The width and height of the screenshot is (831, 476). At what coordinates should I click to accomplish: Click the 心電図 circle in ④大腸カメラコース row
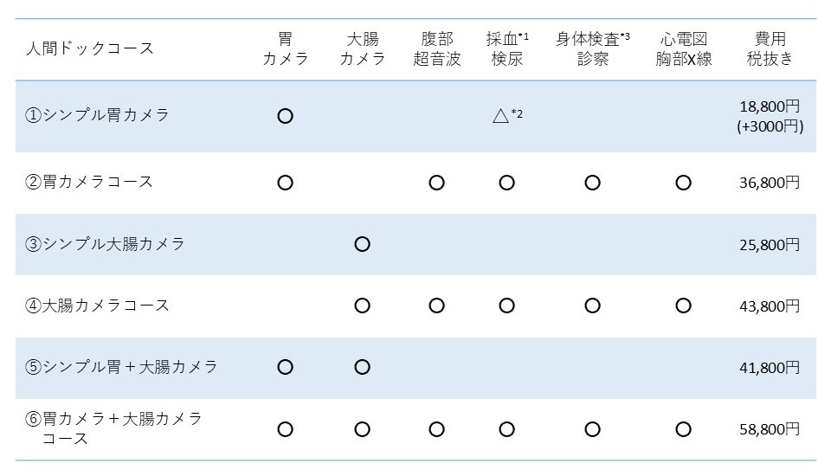tap(683, 306)
